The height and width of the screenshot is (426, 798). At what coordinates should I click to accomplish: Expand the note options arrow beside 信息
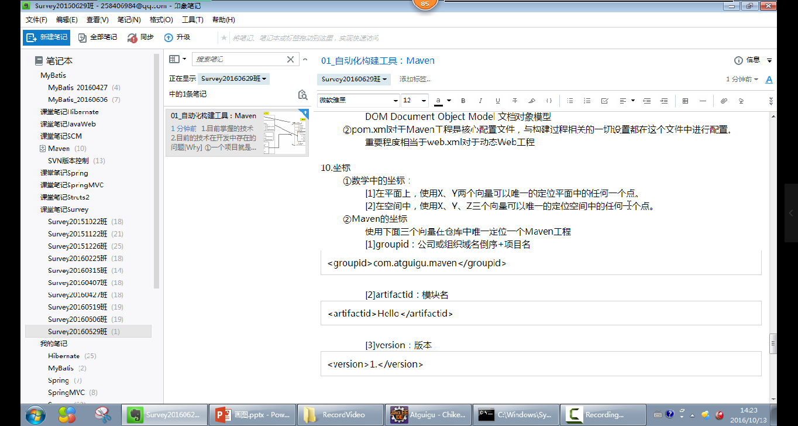pyautogui.click(x=769, y=60)
